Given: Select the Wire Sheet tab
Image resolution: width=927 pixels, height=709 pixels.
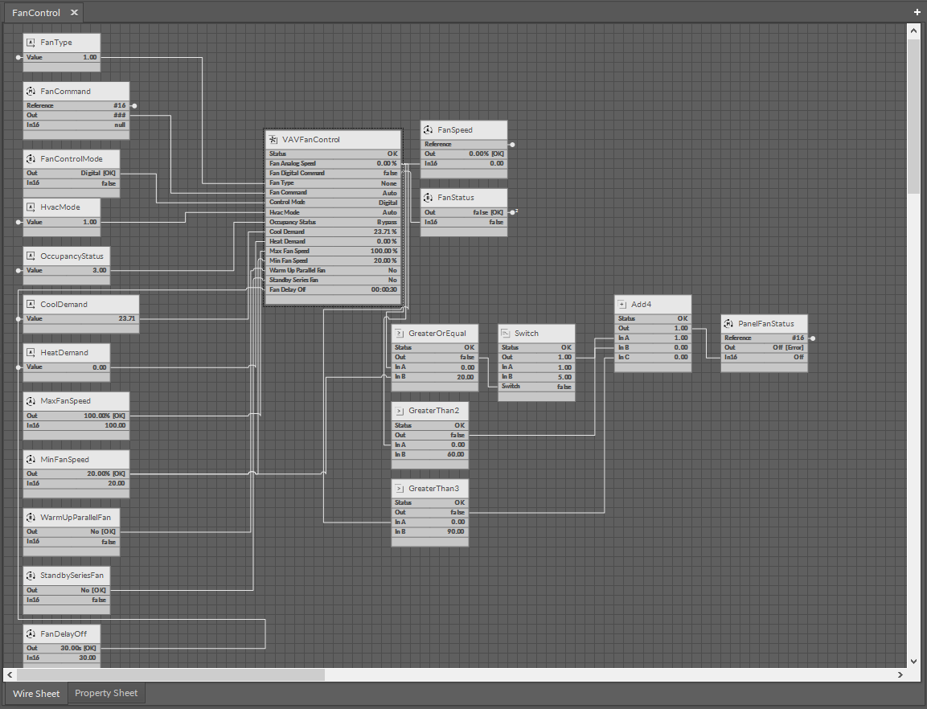Looking at the screenshot, I should pyautogui.click(x=36, y=693).
